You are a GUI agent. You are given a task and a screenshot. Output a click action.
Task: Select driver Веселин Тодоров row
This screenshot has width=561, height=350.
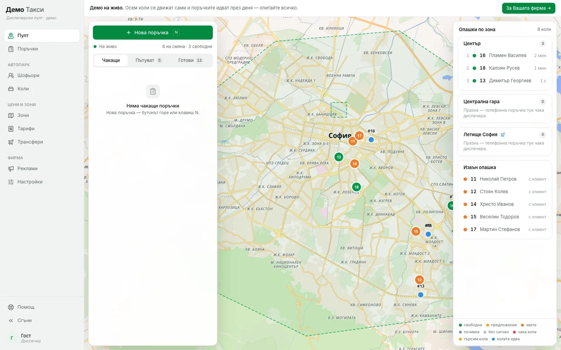(505, 217)
